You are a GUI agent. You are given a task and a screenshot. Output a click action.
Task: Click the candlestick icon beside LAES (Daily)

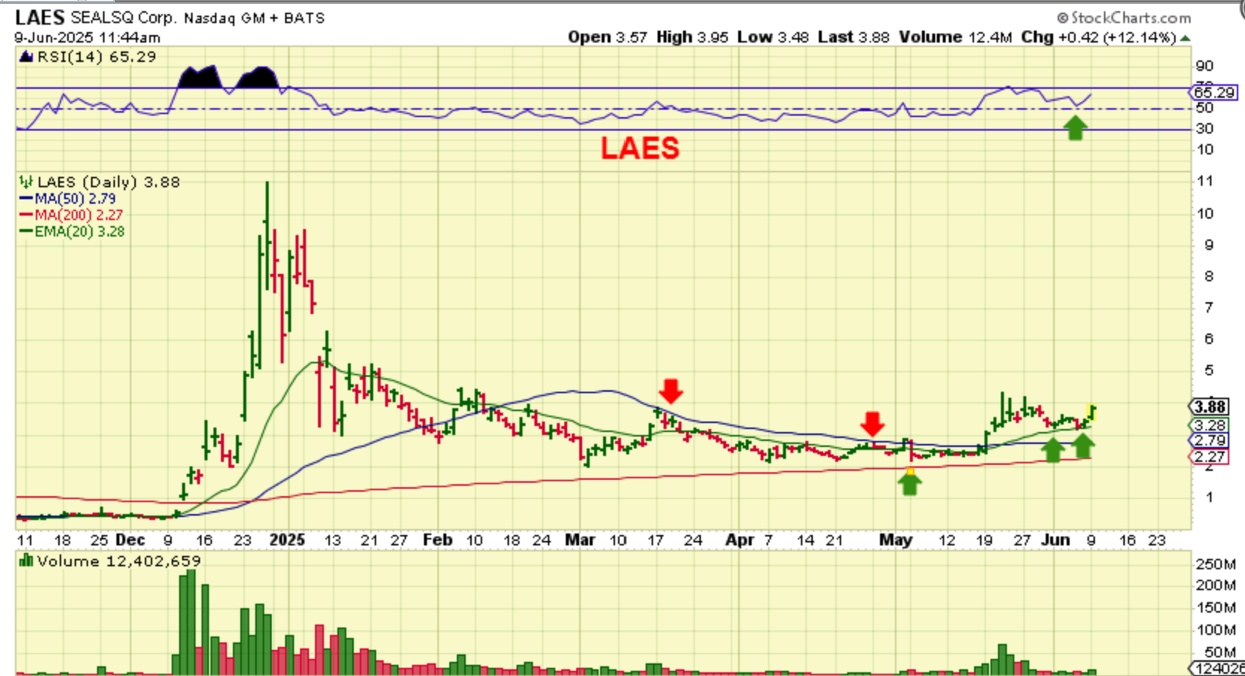26,181
